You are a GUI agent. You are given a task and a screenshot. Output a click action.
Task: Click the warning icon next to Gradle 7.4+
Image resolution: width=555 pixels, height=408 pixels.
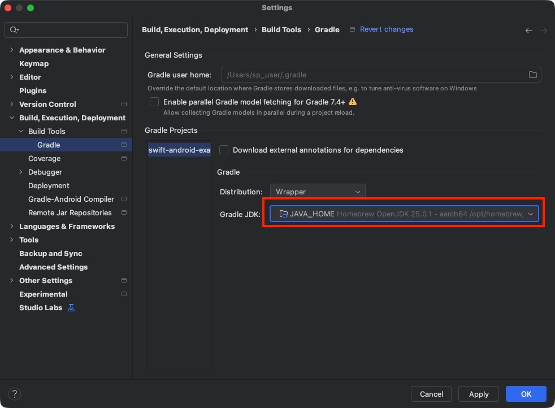[x=353, y=102]
